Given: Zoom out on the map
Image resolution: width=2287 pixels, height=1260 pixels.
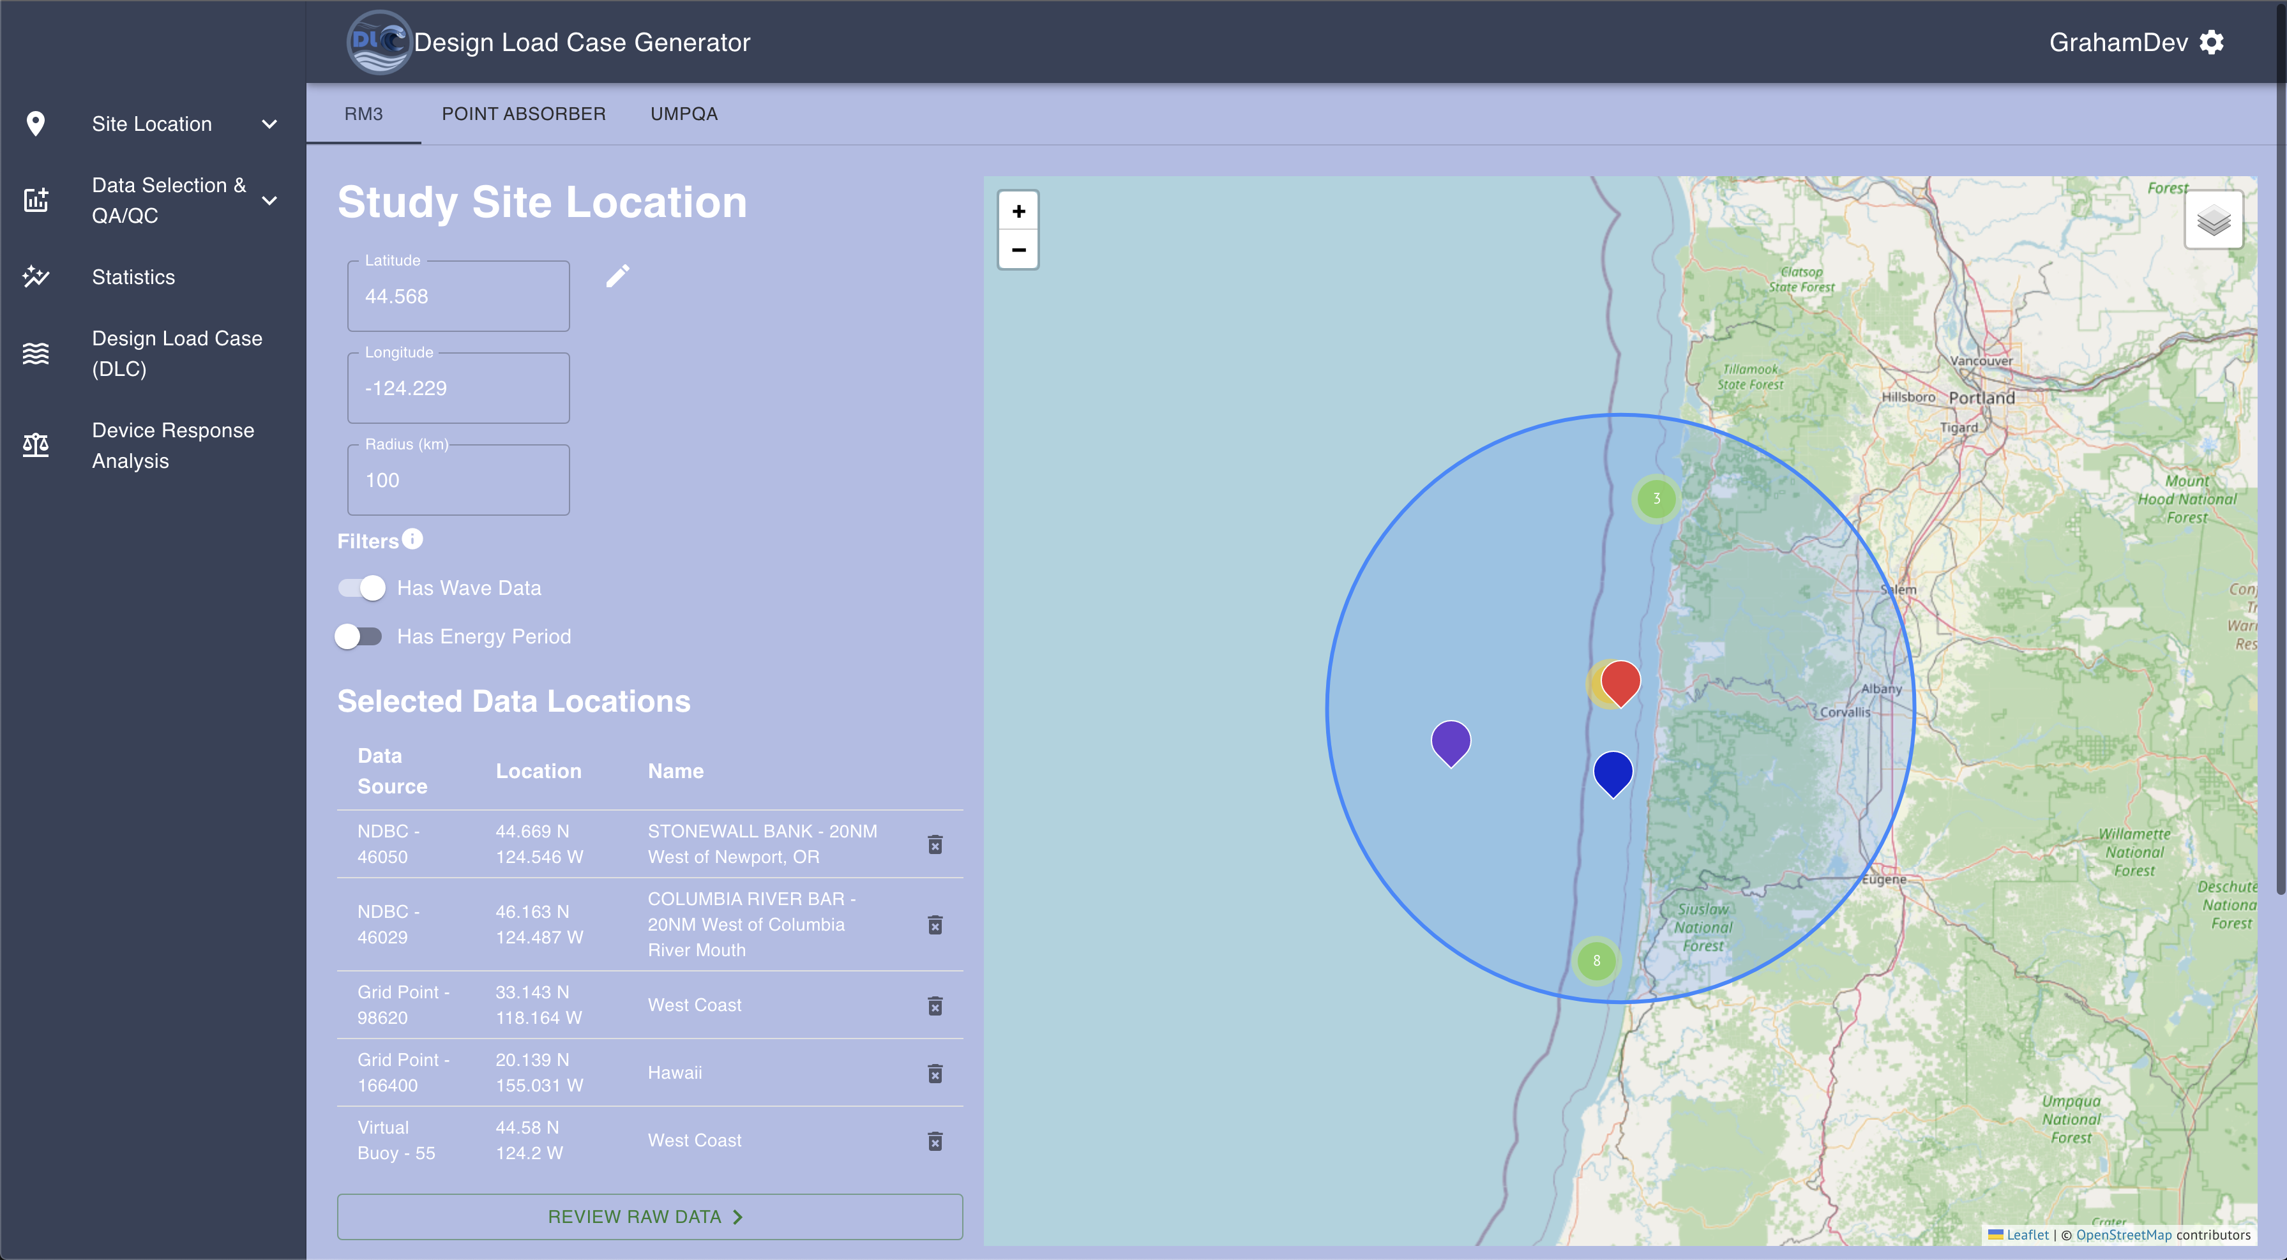Looking at the screenshot, I should click(x=1018, y=250).
